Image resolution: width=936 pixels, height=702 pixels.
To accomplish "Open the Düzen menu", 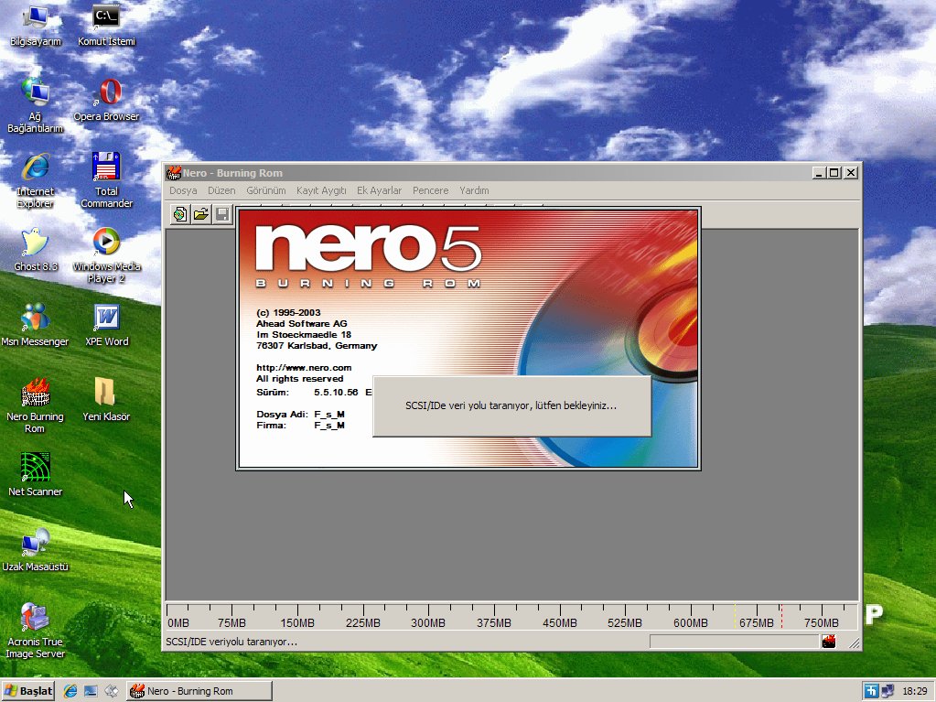I will point(221,190).
